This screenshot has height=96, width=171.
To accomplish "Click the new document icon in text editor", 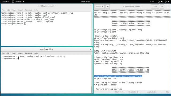I will tap(107, 6).
